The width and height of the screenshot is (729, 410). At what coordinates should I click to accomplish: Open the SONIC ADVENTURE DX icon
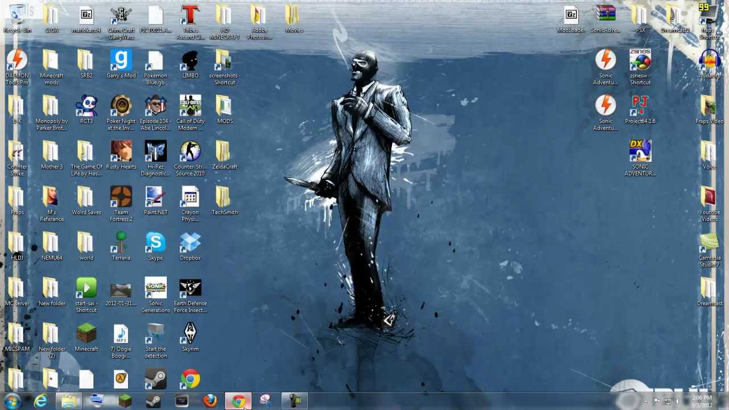[x=640, y=159]
